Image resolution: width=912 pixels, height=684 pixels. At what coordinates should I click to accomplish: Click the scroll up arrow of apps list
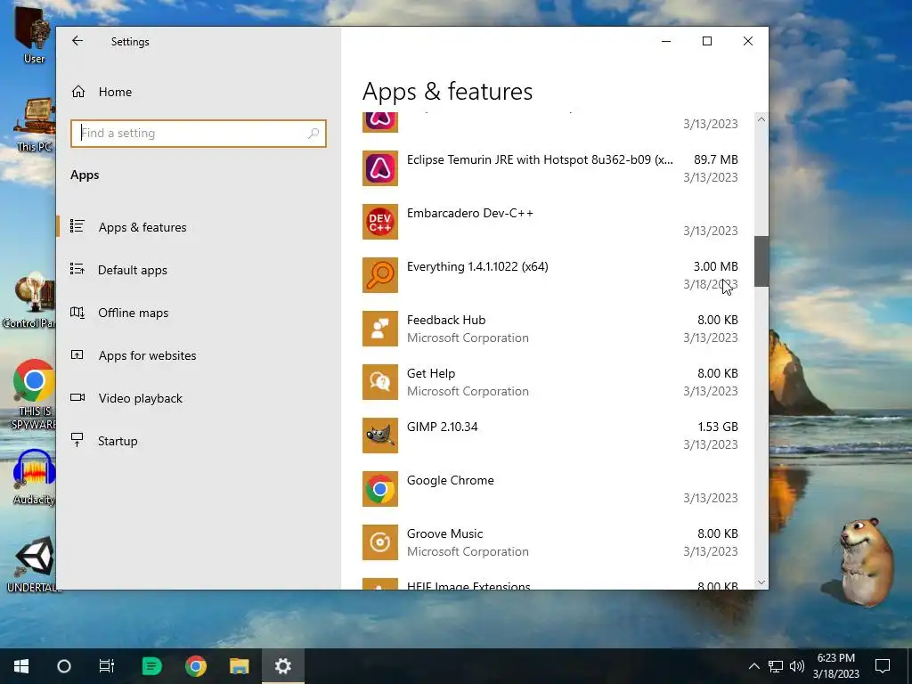(761, 119)
